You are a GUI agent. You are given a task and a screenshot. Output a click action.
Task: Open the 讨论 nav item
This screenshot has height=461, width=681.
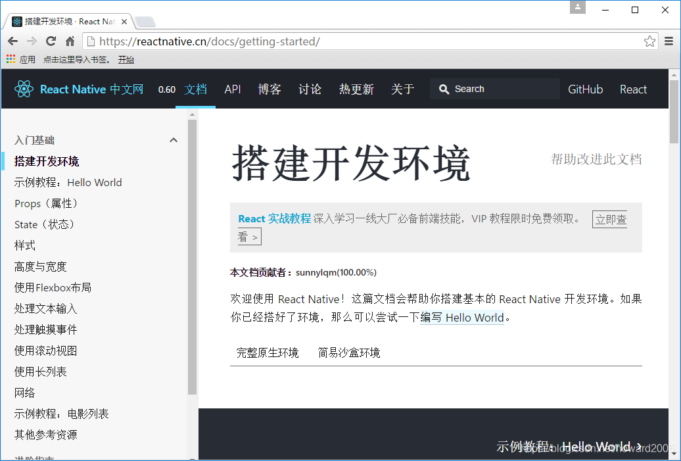310,89
